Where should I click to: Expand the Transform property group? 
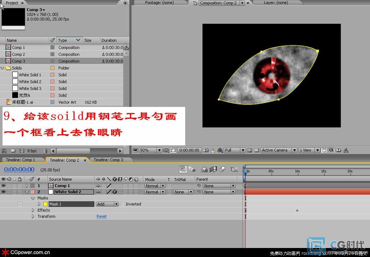click(x=33, y=216)
